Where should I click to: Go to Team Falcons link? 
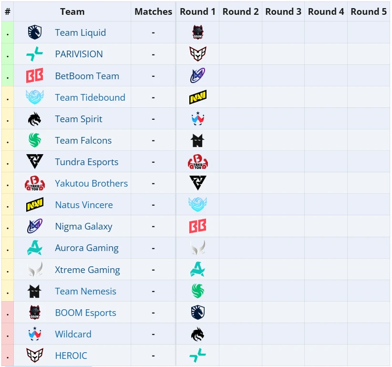click(x=83, y=140)
